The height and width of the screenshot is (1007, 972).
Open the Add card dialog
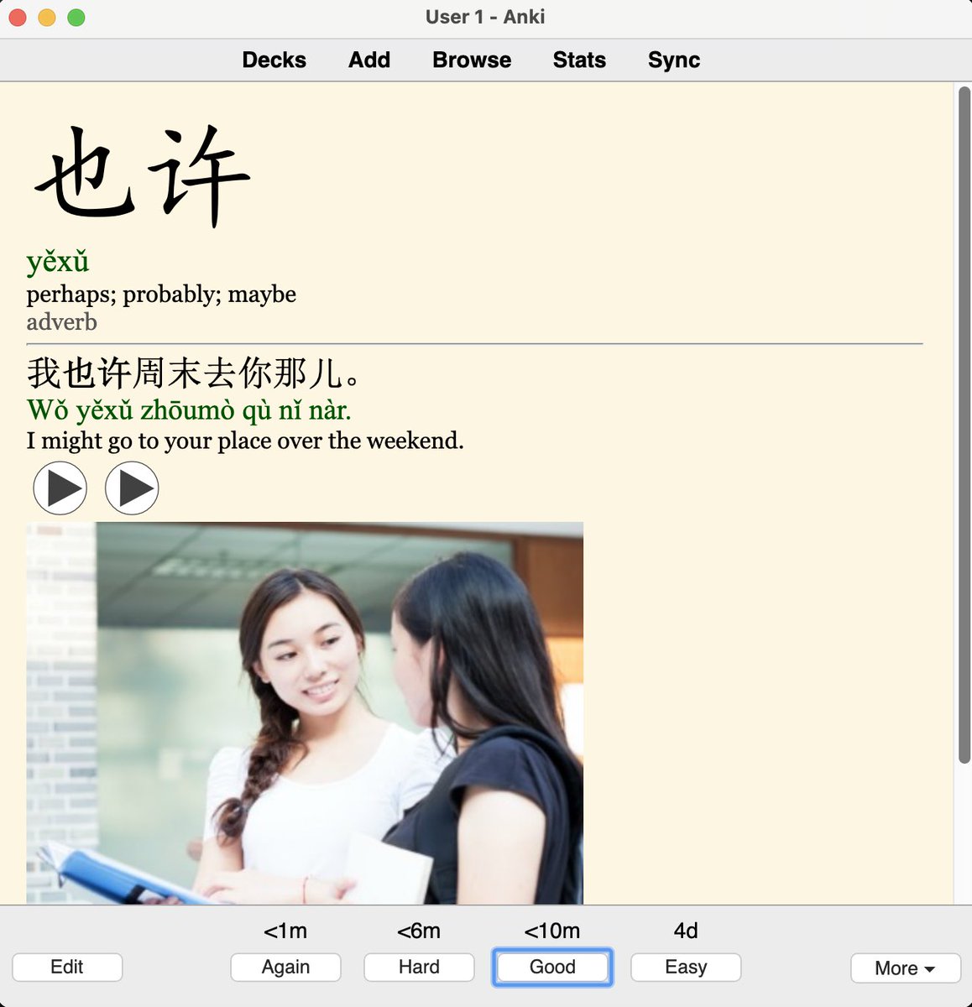click(369, 60)
